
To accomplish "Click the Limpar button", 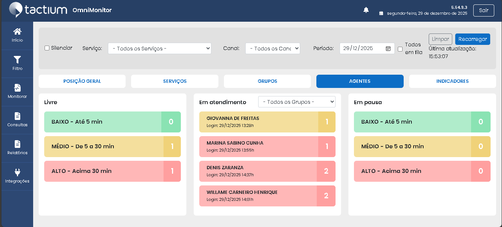I will tap(440, 39).
